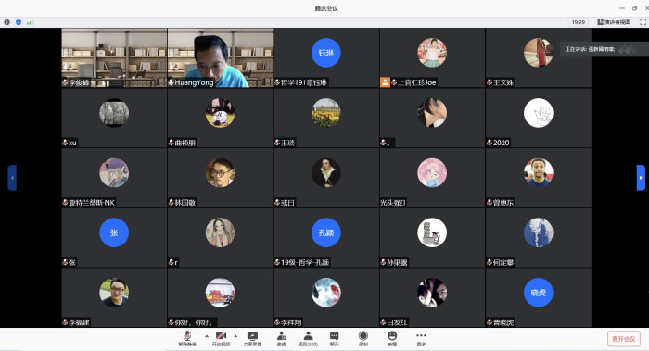Click muted mic icon beside 王文姝

pos(490,82)
